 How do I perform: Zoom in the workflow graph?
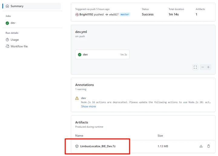point(208,67)
